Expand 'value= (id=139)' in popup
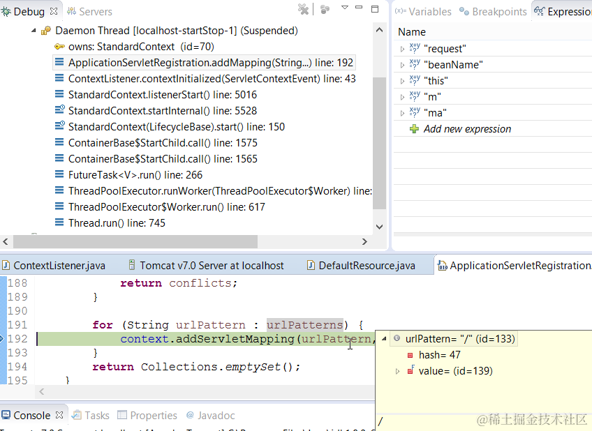 pyautogui.click(x=397, y=372)
